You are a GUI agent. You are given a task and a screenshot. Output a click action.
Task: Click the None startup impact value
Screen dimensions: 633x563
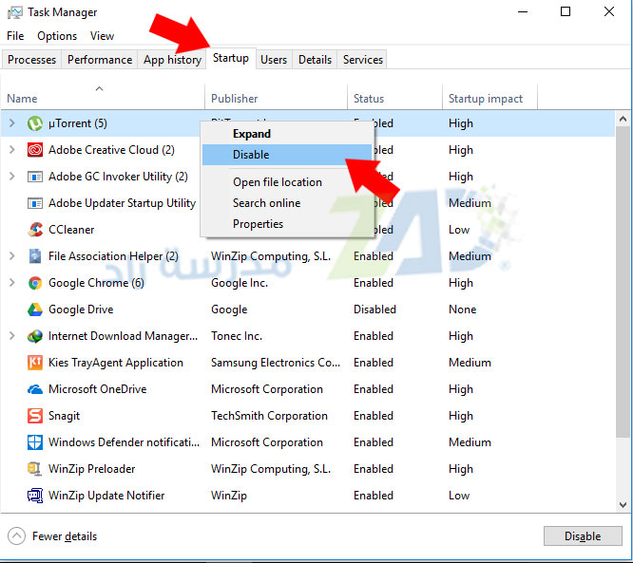coord(462,310)
